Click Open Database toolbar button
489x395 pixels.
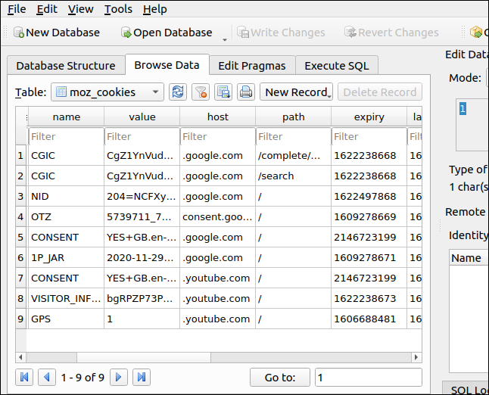(166, 33)
